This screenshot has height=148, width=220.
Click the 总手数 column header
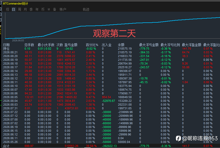pos(29,45)
